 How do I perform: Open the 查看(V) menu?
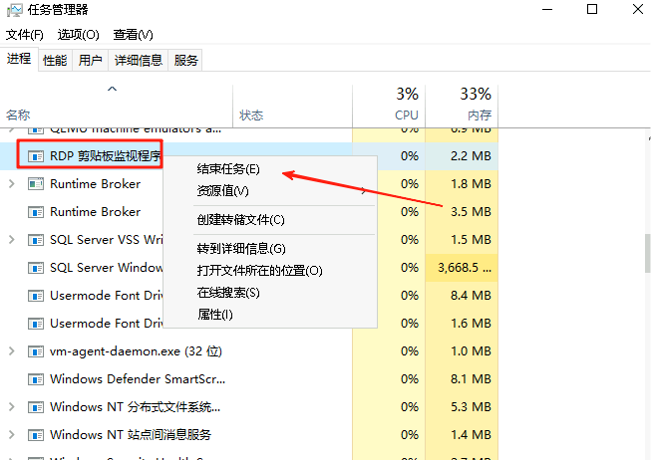133,35
